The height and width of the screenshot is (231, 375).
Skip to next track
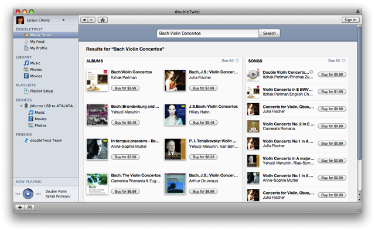point(38,193)
